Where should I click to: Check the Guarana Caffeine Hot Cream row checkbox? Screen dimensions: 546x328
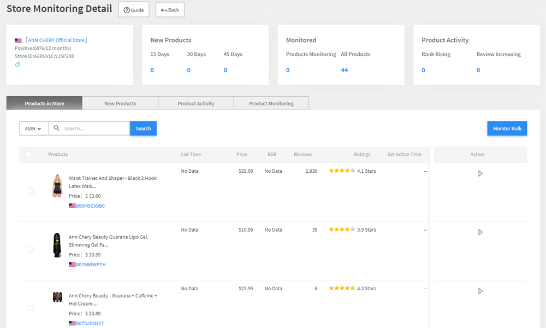(x=31, y=308)
